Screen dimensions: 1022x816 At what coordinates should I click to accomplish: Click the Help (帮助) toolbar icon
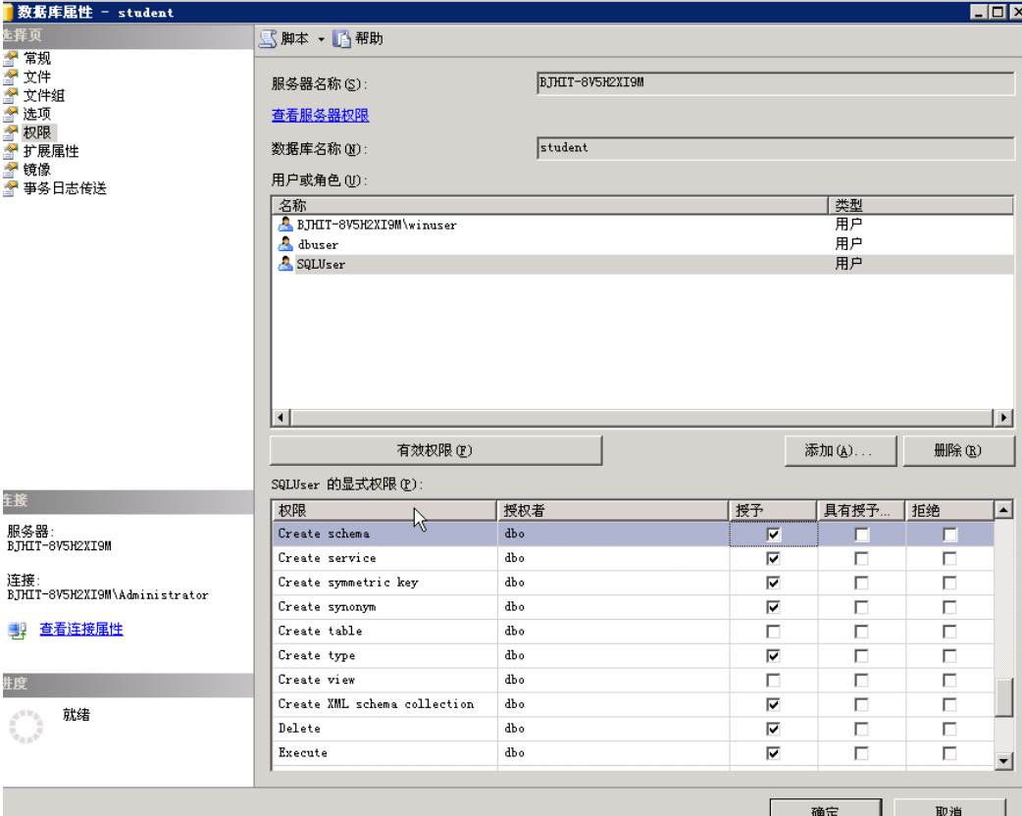341,38
